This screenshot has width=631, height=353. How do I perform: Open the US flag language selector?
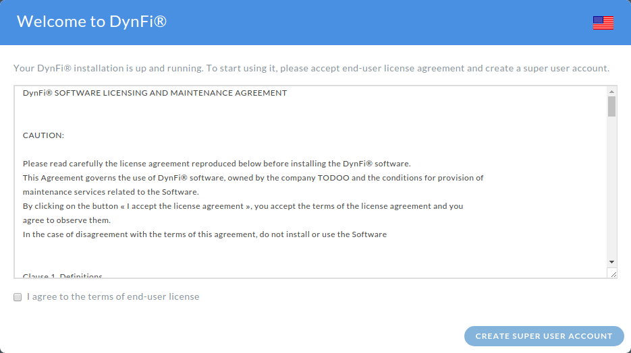point(603,23)
